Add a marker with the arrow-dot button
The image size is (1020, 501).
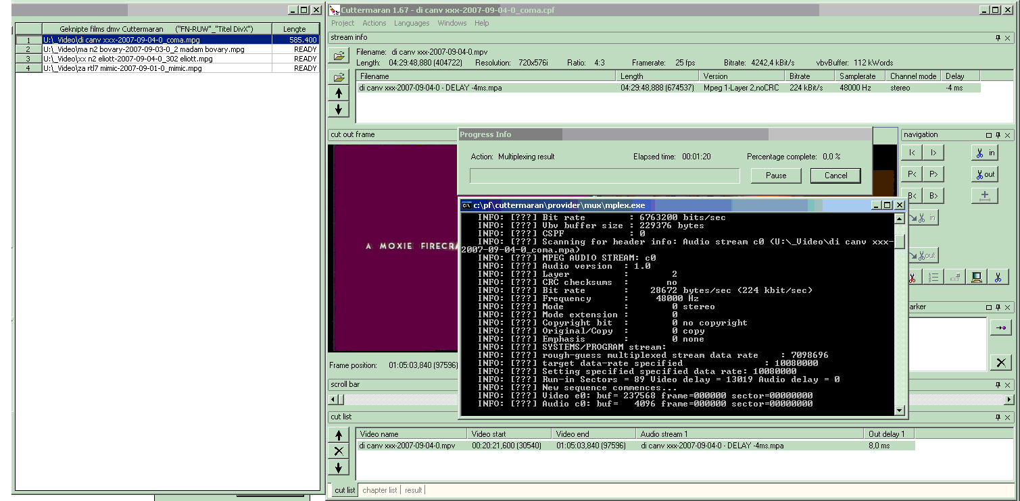coord(1000,327)
